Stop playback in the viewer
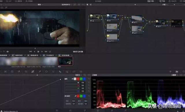Viewport: 185px width, 112px height. click(x=38, y=52)
